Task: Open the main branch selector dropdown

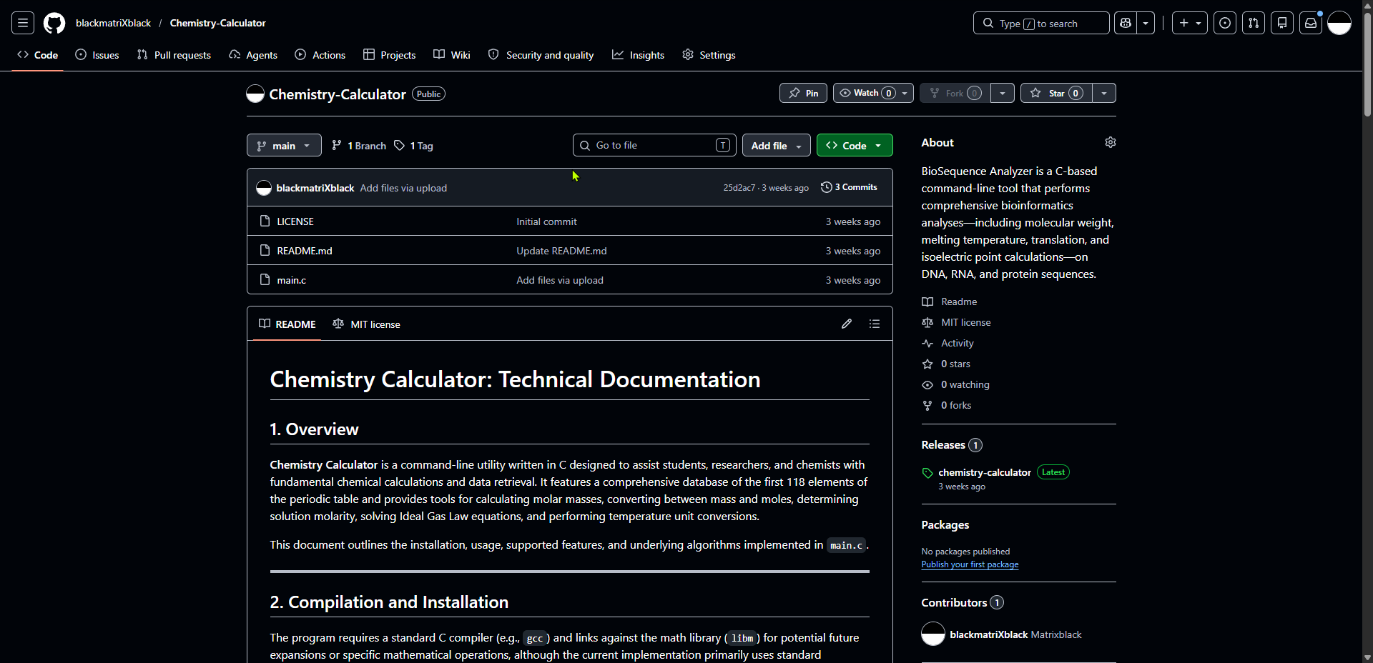Action: [x=284, y=146]
